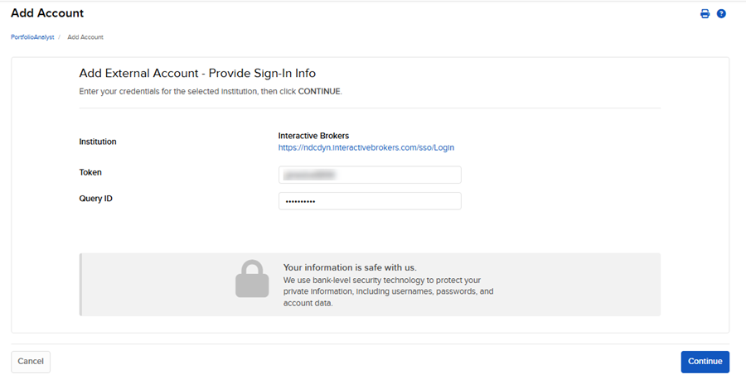Click the bold CONTINUE word in instructions
Viewport: 746px width, 389px height.
click(x=318, y=91)
